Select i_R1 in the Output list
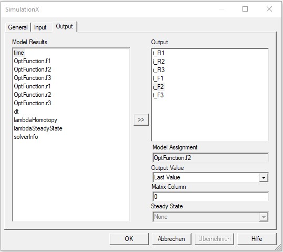The height and width of the screenshot is (252, 283). (158, 53)
